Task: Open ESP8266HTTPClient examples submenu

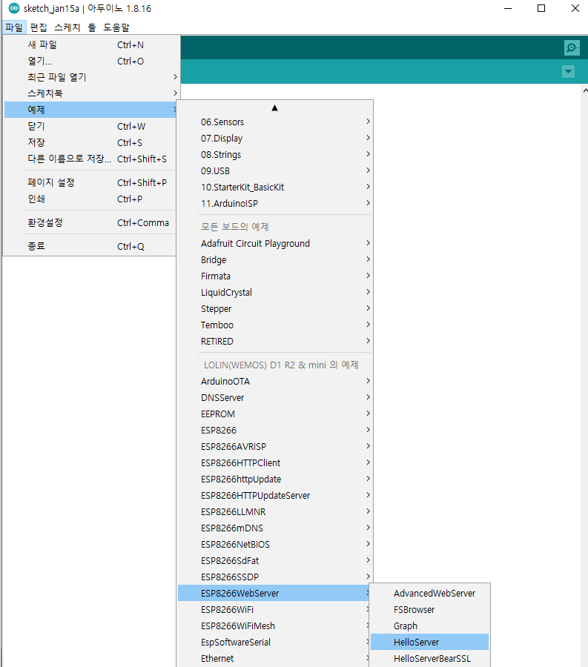Action: [x=275, y=462]
